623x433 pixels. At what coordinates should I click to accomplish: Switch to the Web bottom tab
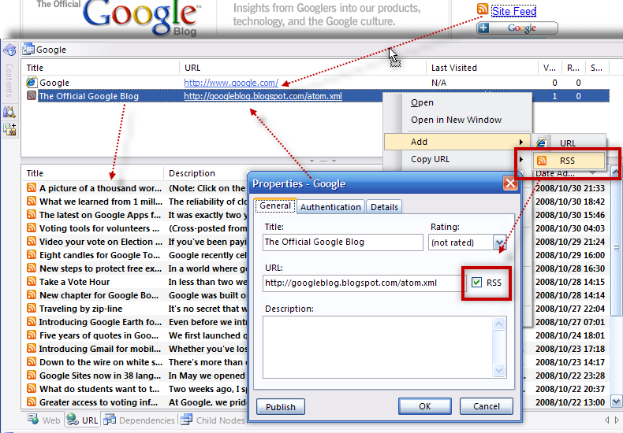[x=43, y=420]
